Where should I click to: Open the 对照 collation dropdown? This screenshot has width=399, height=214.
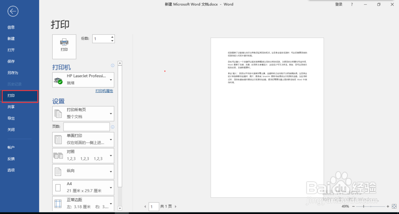click(83, 155)
